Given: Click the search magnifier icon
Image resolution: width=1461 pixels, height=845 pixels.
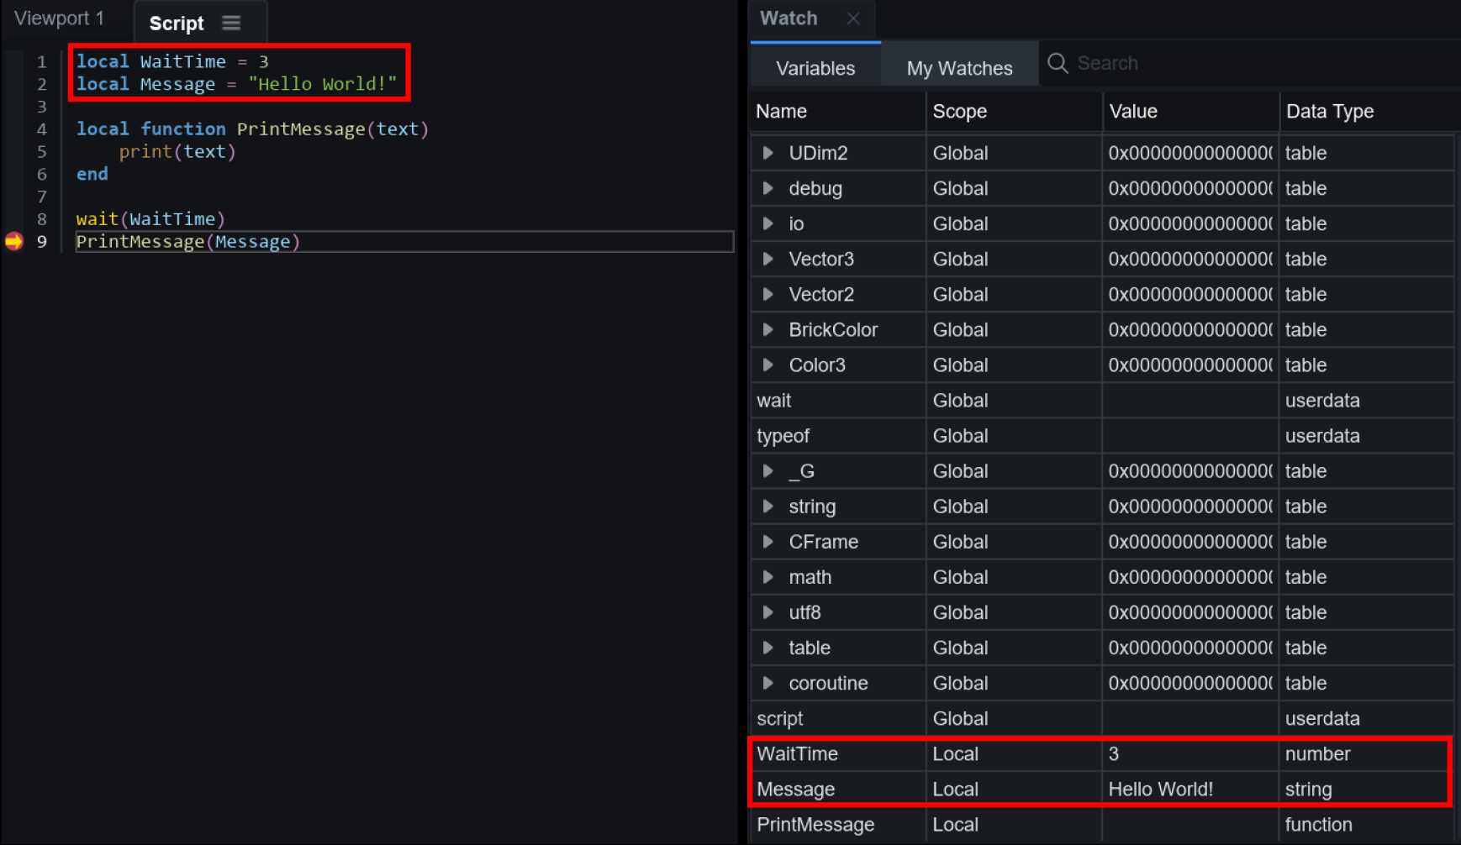Looking at the screenshot, I should [x=1058, y=64].
